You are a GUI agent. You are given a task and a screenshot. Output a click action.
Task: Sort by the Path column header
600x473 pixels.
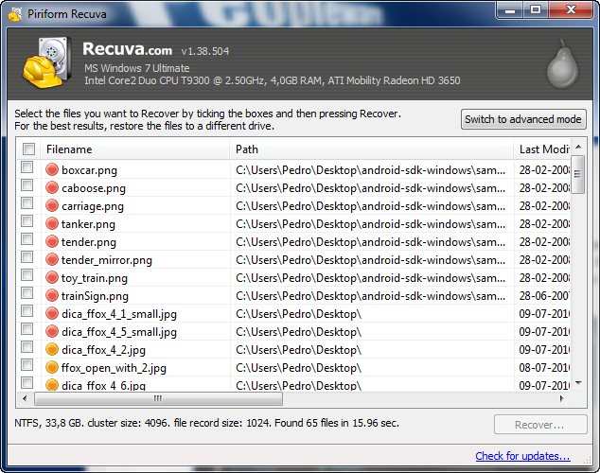tap(371, 149)
